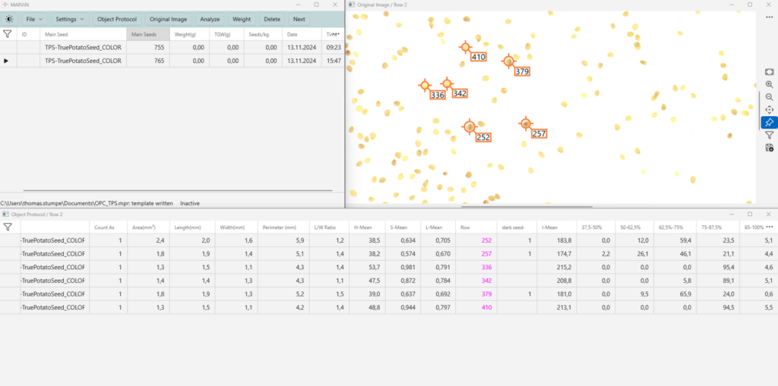Open the Settings dropdown menu

click(69, 19)
